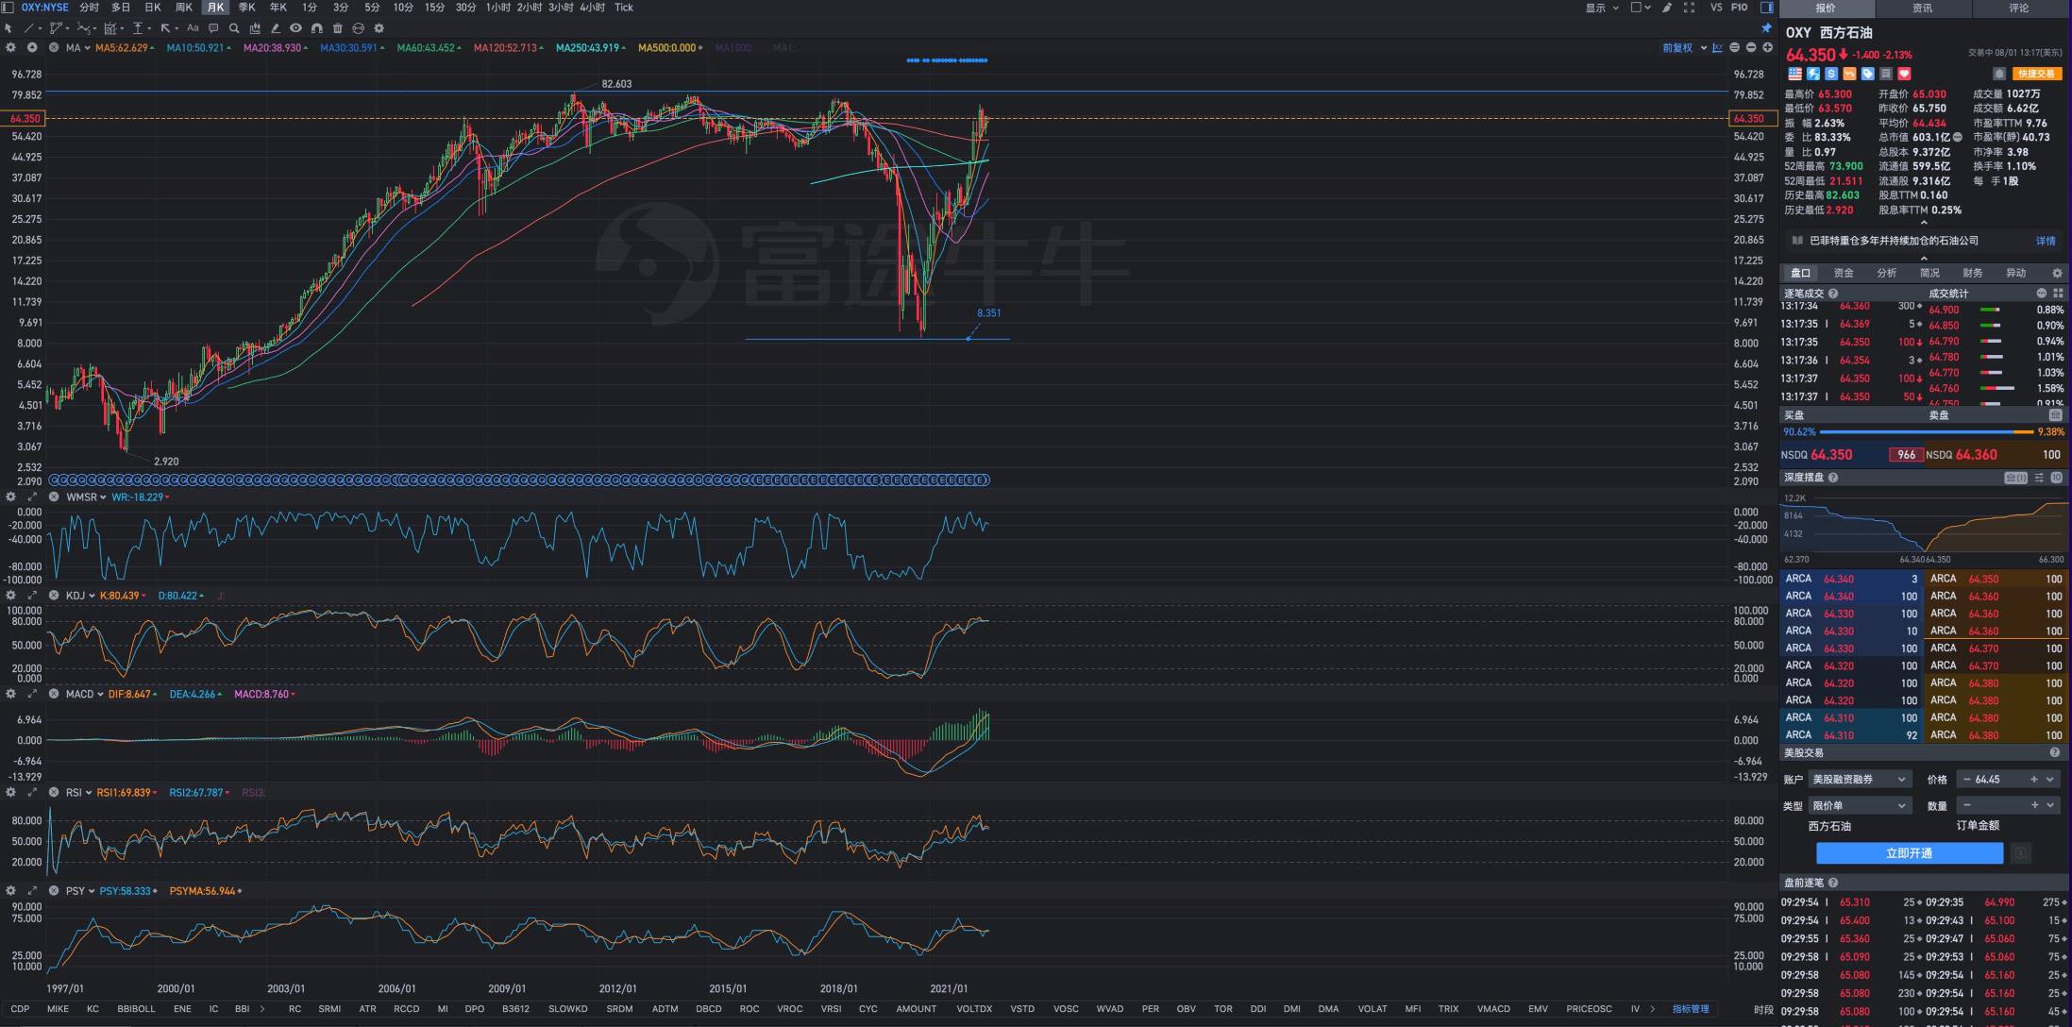Delete drawings with the trash icon
This screenshot has height=1027, width=2072.
pos(337,28)
